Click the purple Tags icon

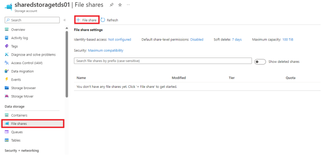pyautogui.click(x=7, y=46)
